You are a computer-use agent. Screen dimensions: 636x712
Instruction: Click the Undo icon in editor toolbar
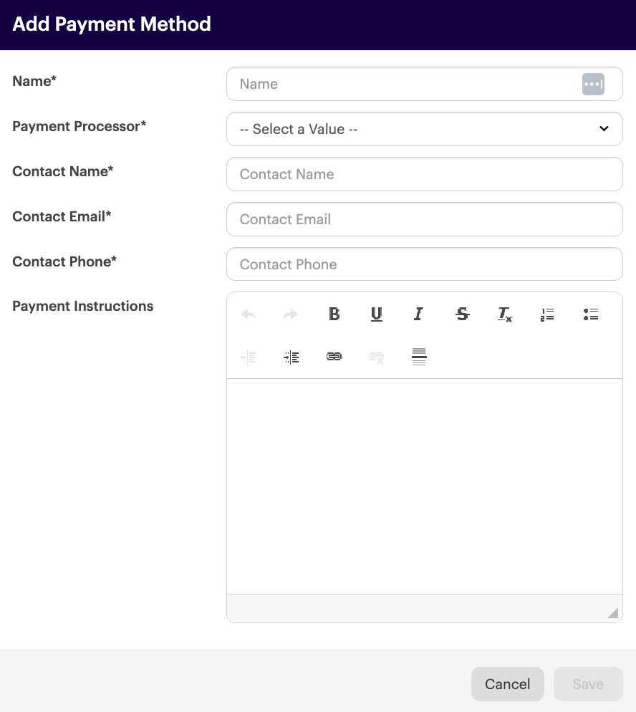coord(249,314)
